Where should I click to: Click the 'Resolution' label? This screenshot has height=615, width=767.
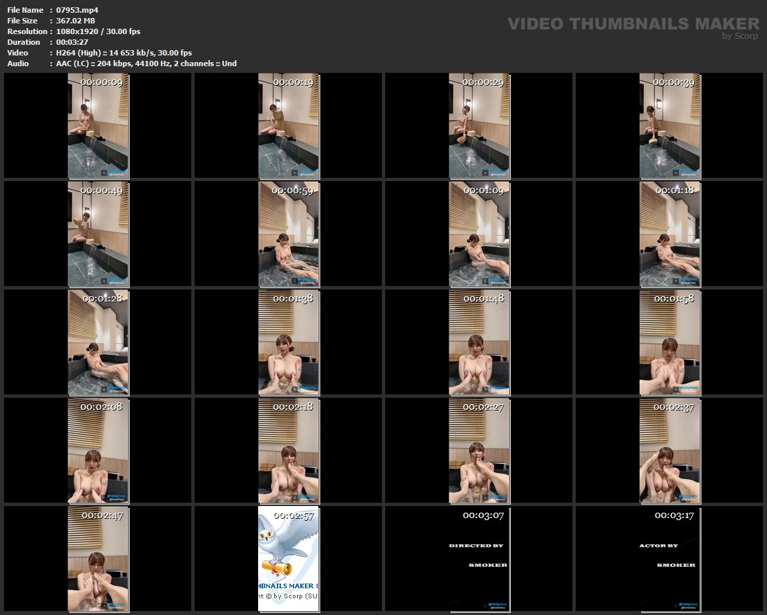[27, 31]
